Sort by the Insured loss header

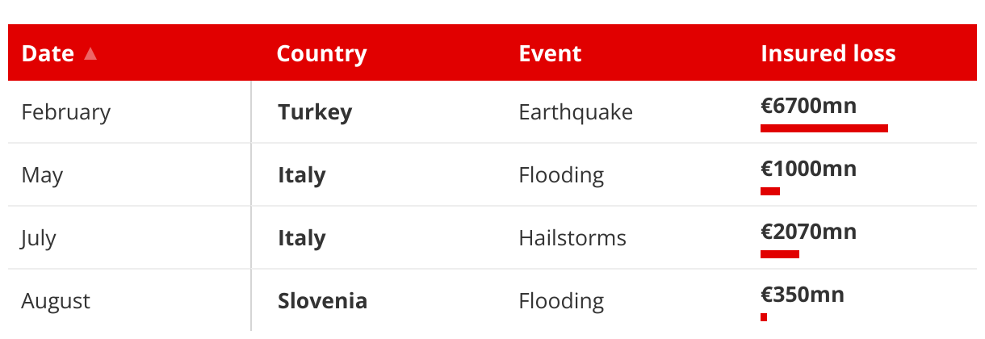[828, 53]
